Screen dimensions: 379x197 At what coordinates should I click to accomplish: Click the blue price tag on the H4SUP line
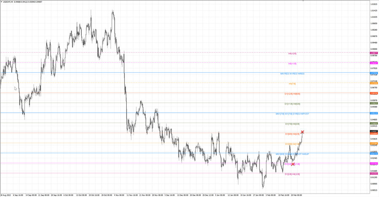click(374, 154)
